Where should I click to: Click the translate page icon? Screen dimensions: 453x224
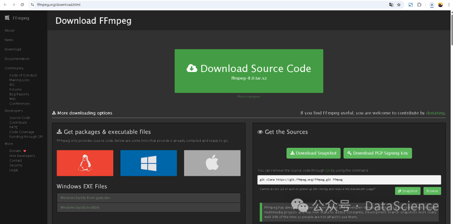[391, 5]
